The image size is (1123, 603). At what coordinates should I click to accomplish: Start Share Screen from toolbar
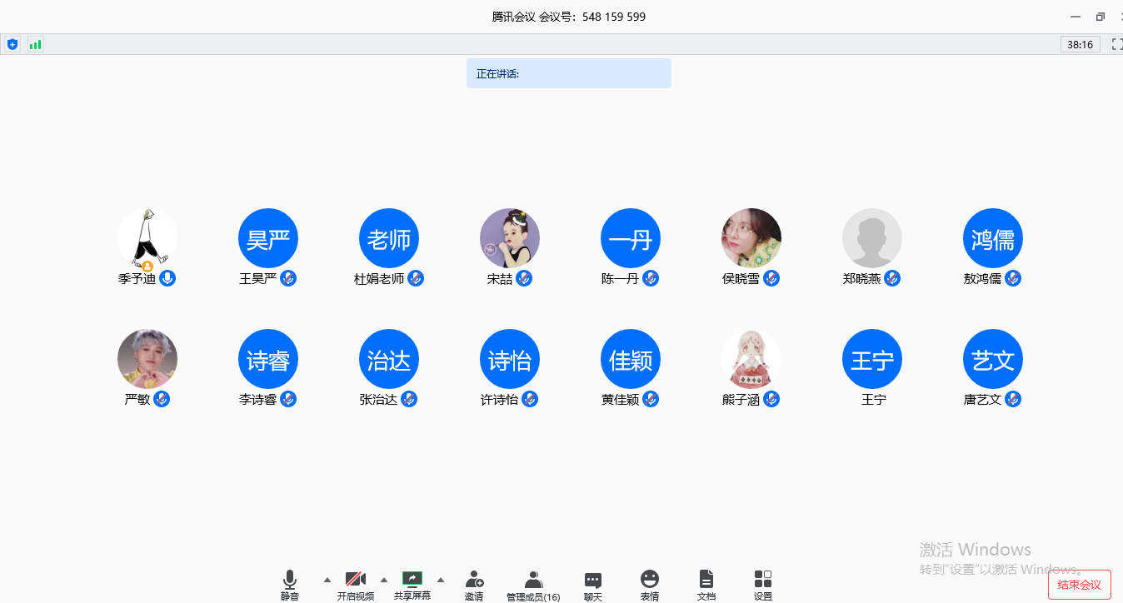412,584
